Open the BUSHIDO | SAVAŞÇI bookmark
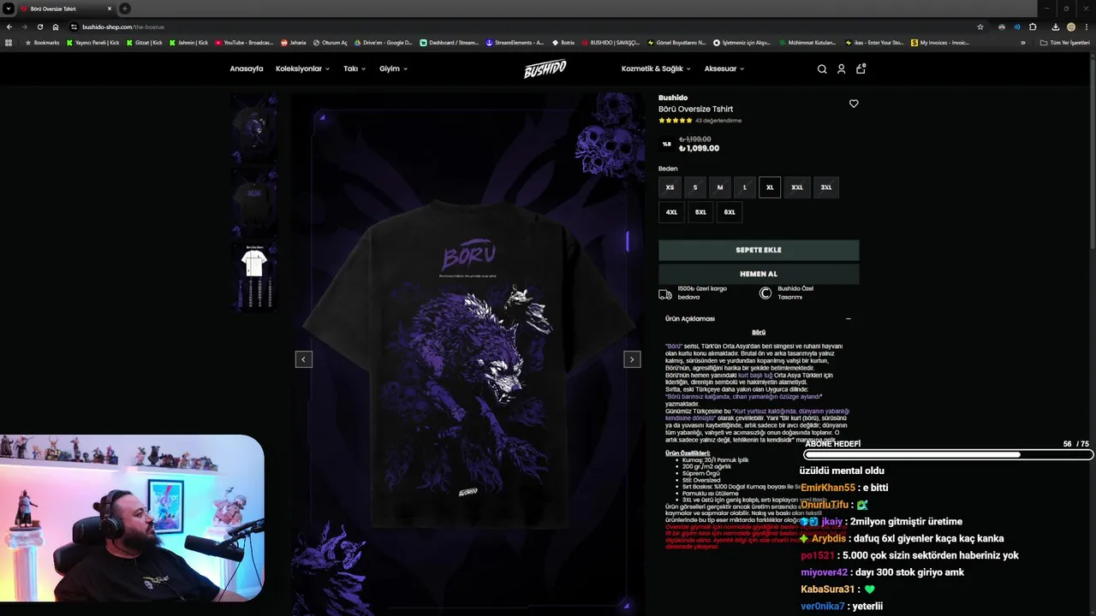Image resolution: width=1096 pixels, height=616 pixels. [x=611, y=43]
